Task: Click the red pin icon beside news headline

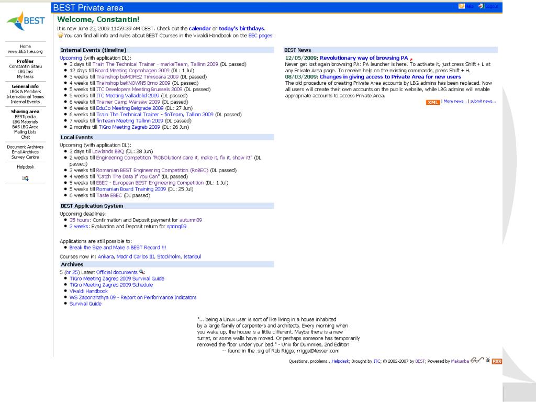Action: click(411, 59)
